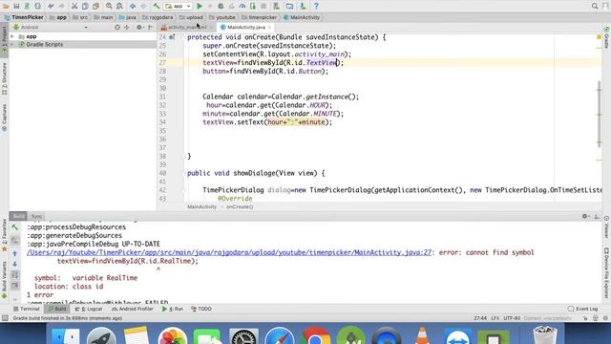This screenshot has width=611, height=344.
Task: Open Device File Explorer side panel
Action: tap(606, 273)
